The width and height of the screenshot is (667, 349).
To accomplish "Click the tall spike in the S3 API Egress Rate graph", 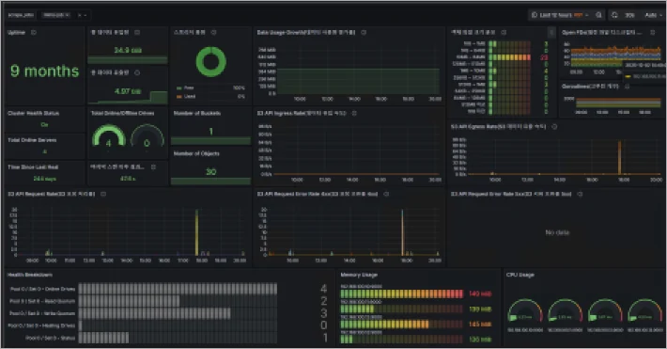I will coord(619,157).
